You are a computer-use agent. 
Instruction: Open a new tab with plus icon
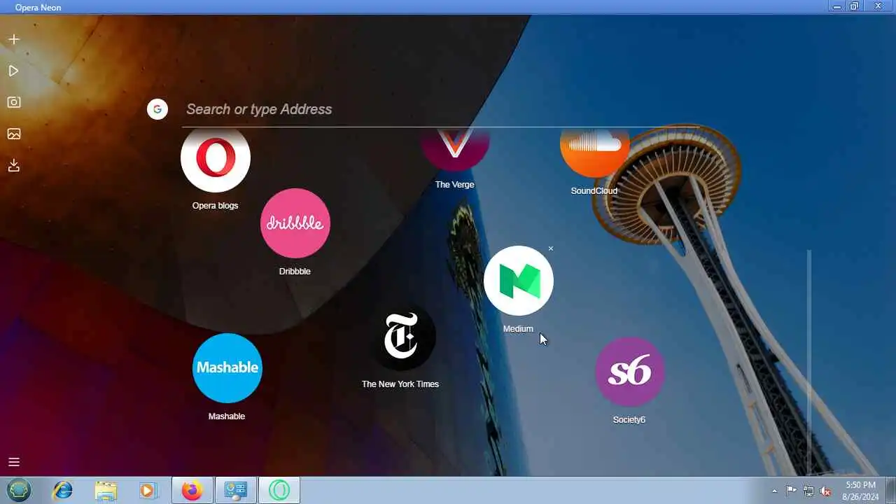click(x=13, y=39)
